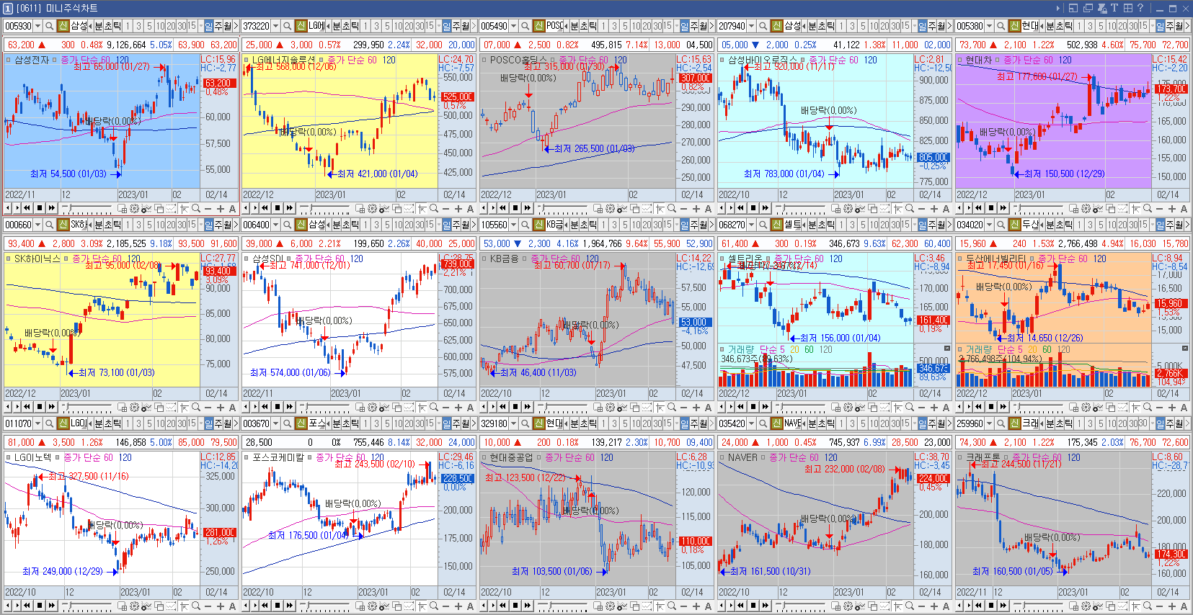Toggle daily 일 period for code 005930
Image resolution: width=1193 pixels, height=615 pixels.
tap(209, 25)
